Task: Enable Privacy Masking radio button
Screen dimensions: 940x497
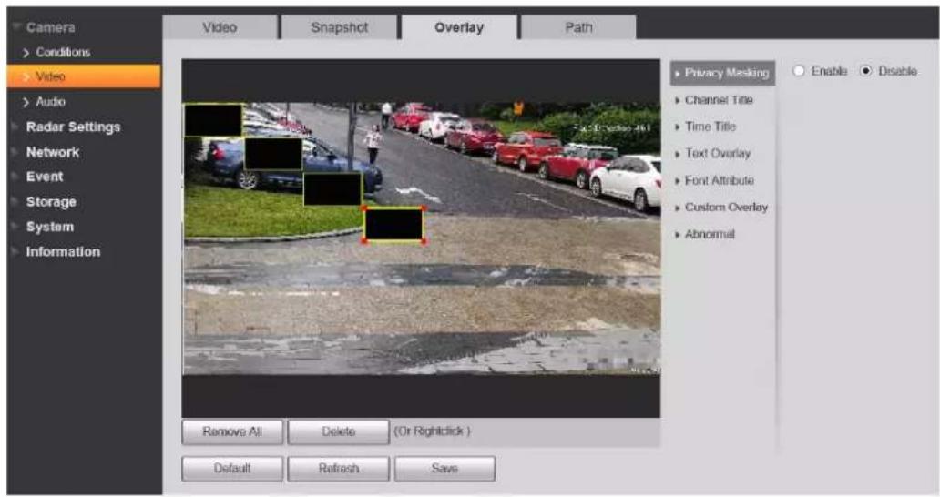Action: 799,71
